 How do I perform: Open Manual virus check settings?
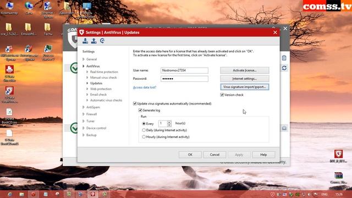[x=103, y=78]
